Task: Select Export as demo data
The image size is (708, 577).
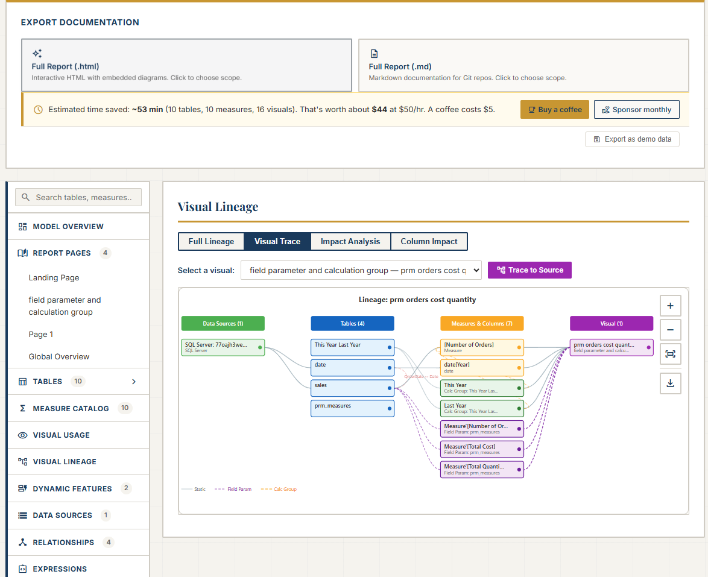Action: (x=632, y=139)
